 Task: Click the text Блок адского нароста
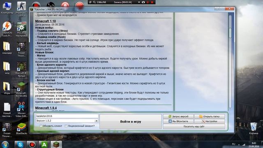coord(51,65)
